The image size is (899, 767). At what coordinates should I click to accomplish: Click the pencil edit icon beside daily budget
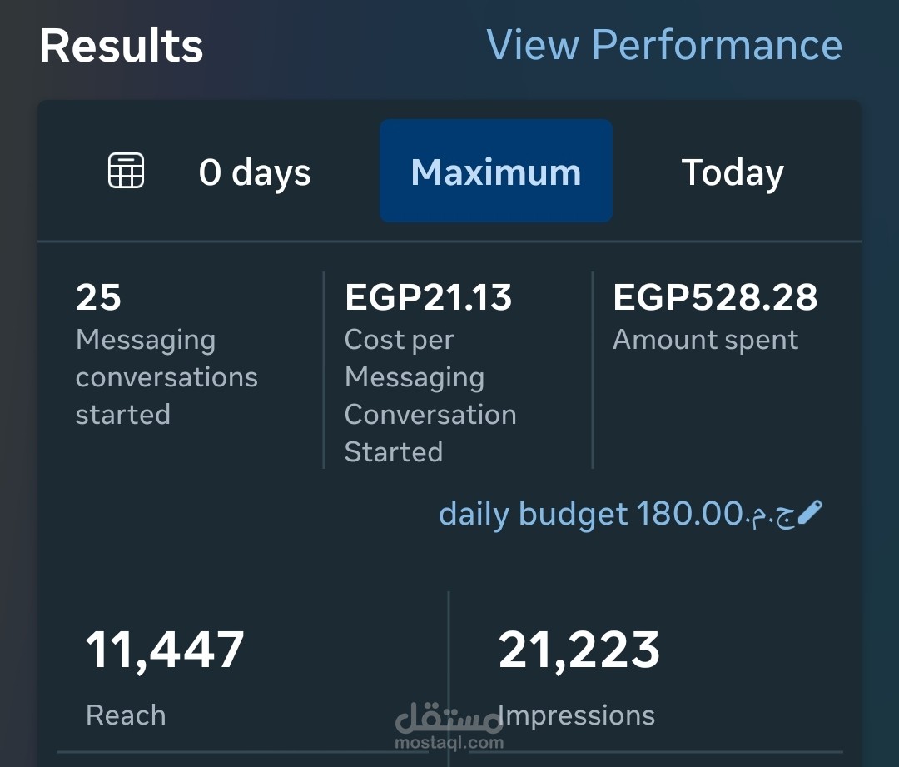point(810,513)
